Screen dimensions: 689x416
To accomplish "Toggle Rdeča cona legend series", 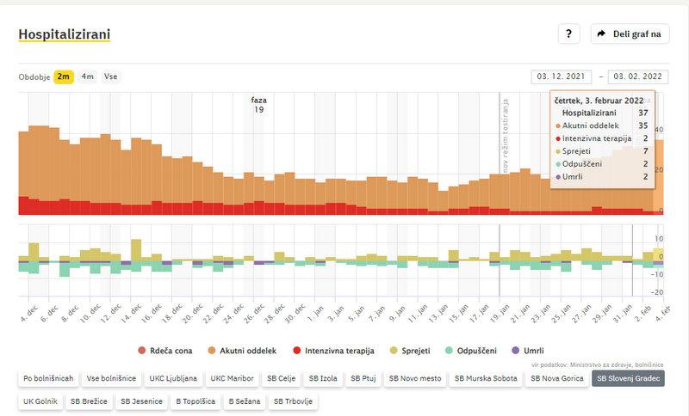I will (x=169, y=351).
